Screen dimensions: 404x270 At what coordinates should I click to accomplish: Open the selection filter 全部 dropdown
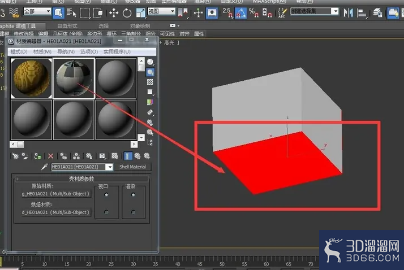pyautogui.click(x=37, y=11)
